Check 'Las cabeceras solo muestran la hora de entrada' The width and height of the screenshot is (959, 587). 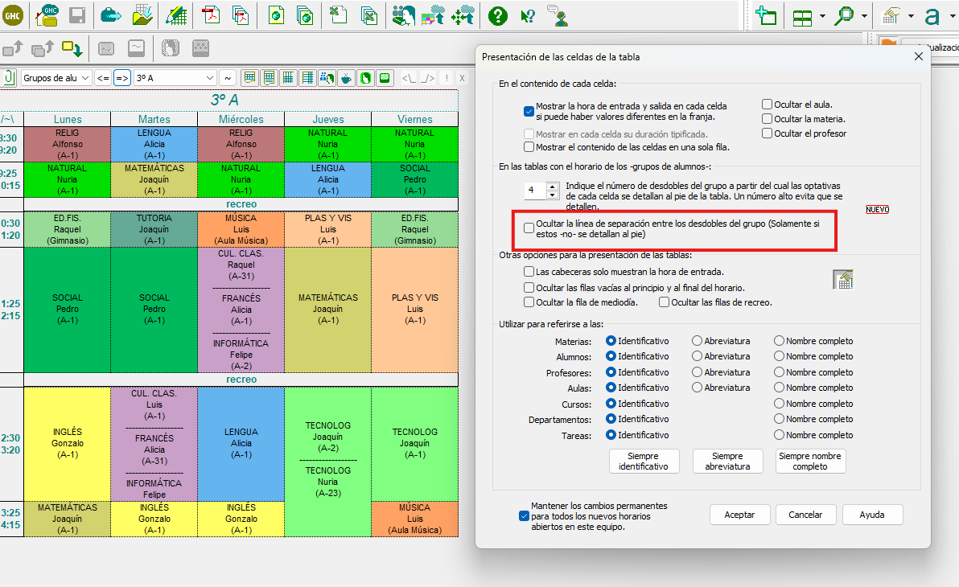(x=529, y=271)
